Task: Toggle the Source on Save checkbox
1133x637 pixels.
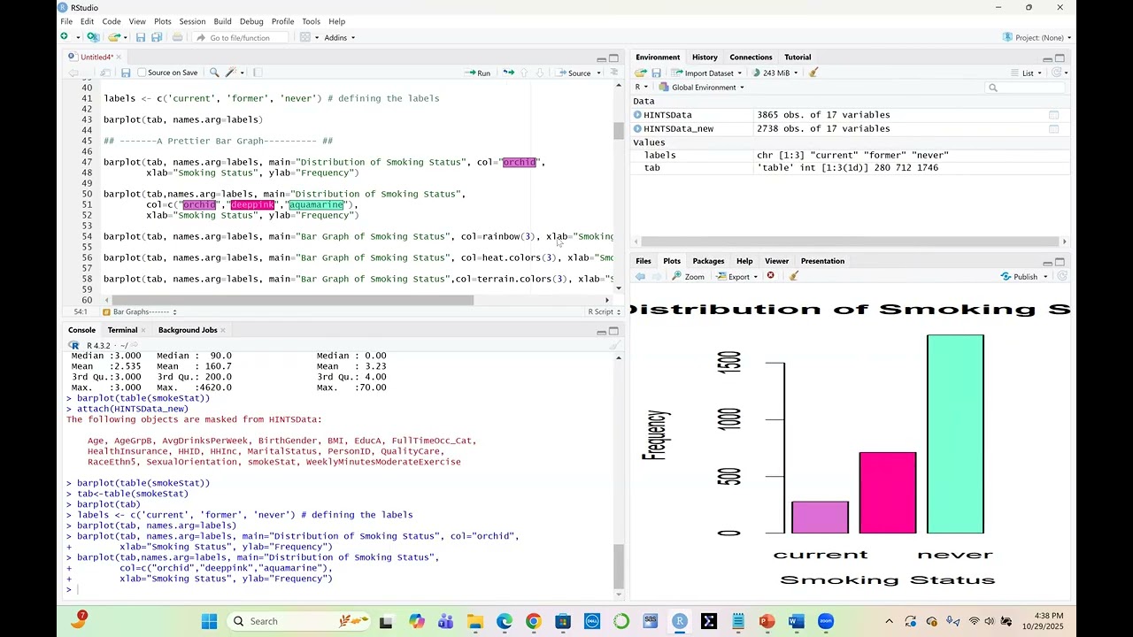Action: coord(142,73)
